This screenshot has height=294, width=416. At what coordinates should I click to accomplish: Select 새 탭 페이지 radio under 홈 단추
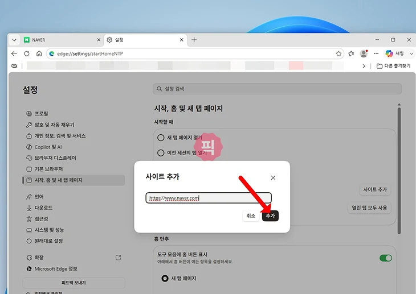pos(165,279)
